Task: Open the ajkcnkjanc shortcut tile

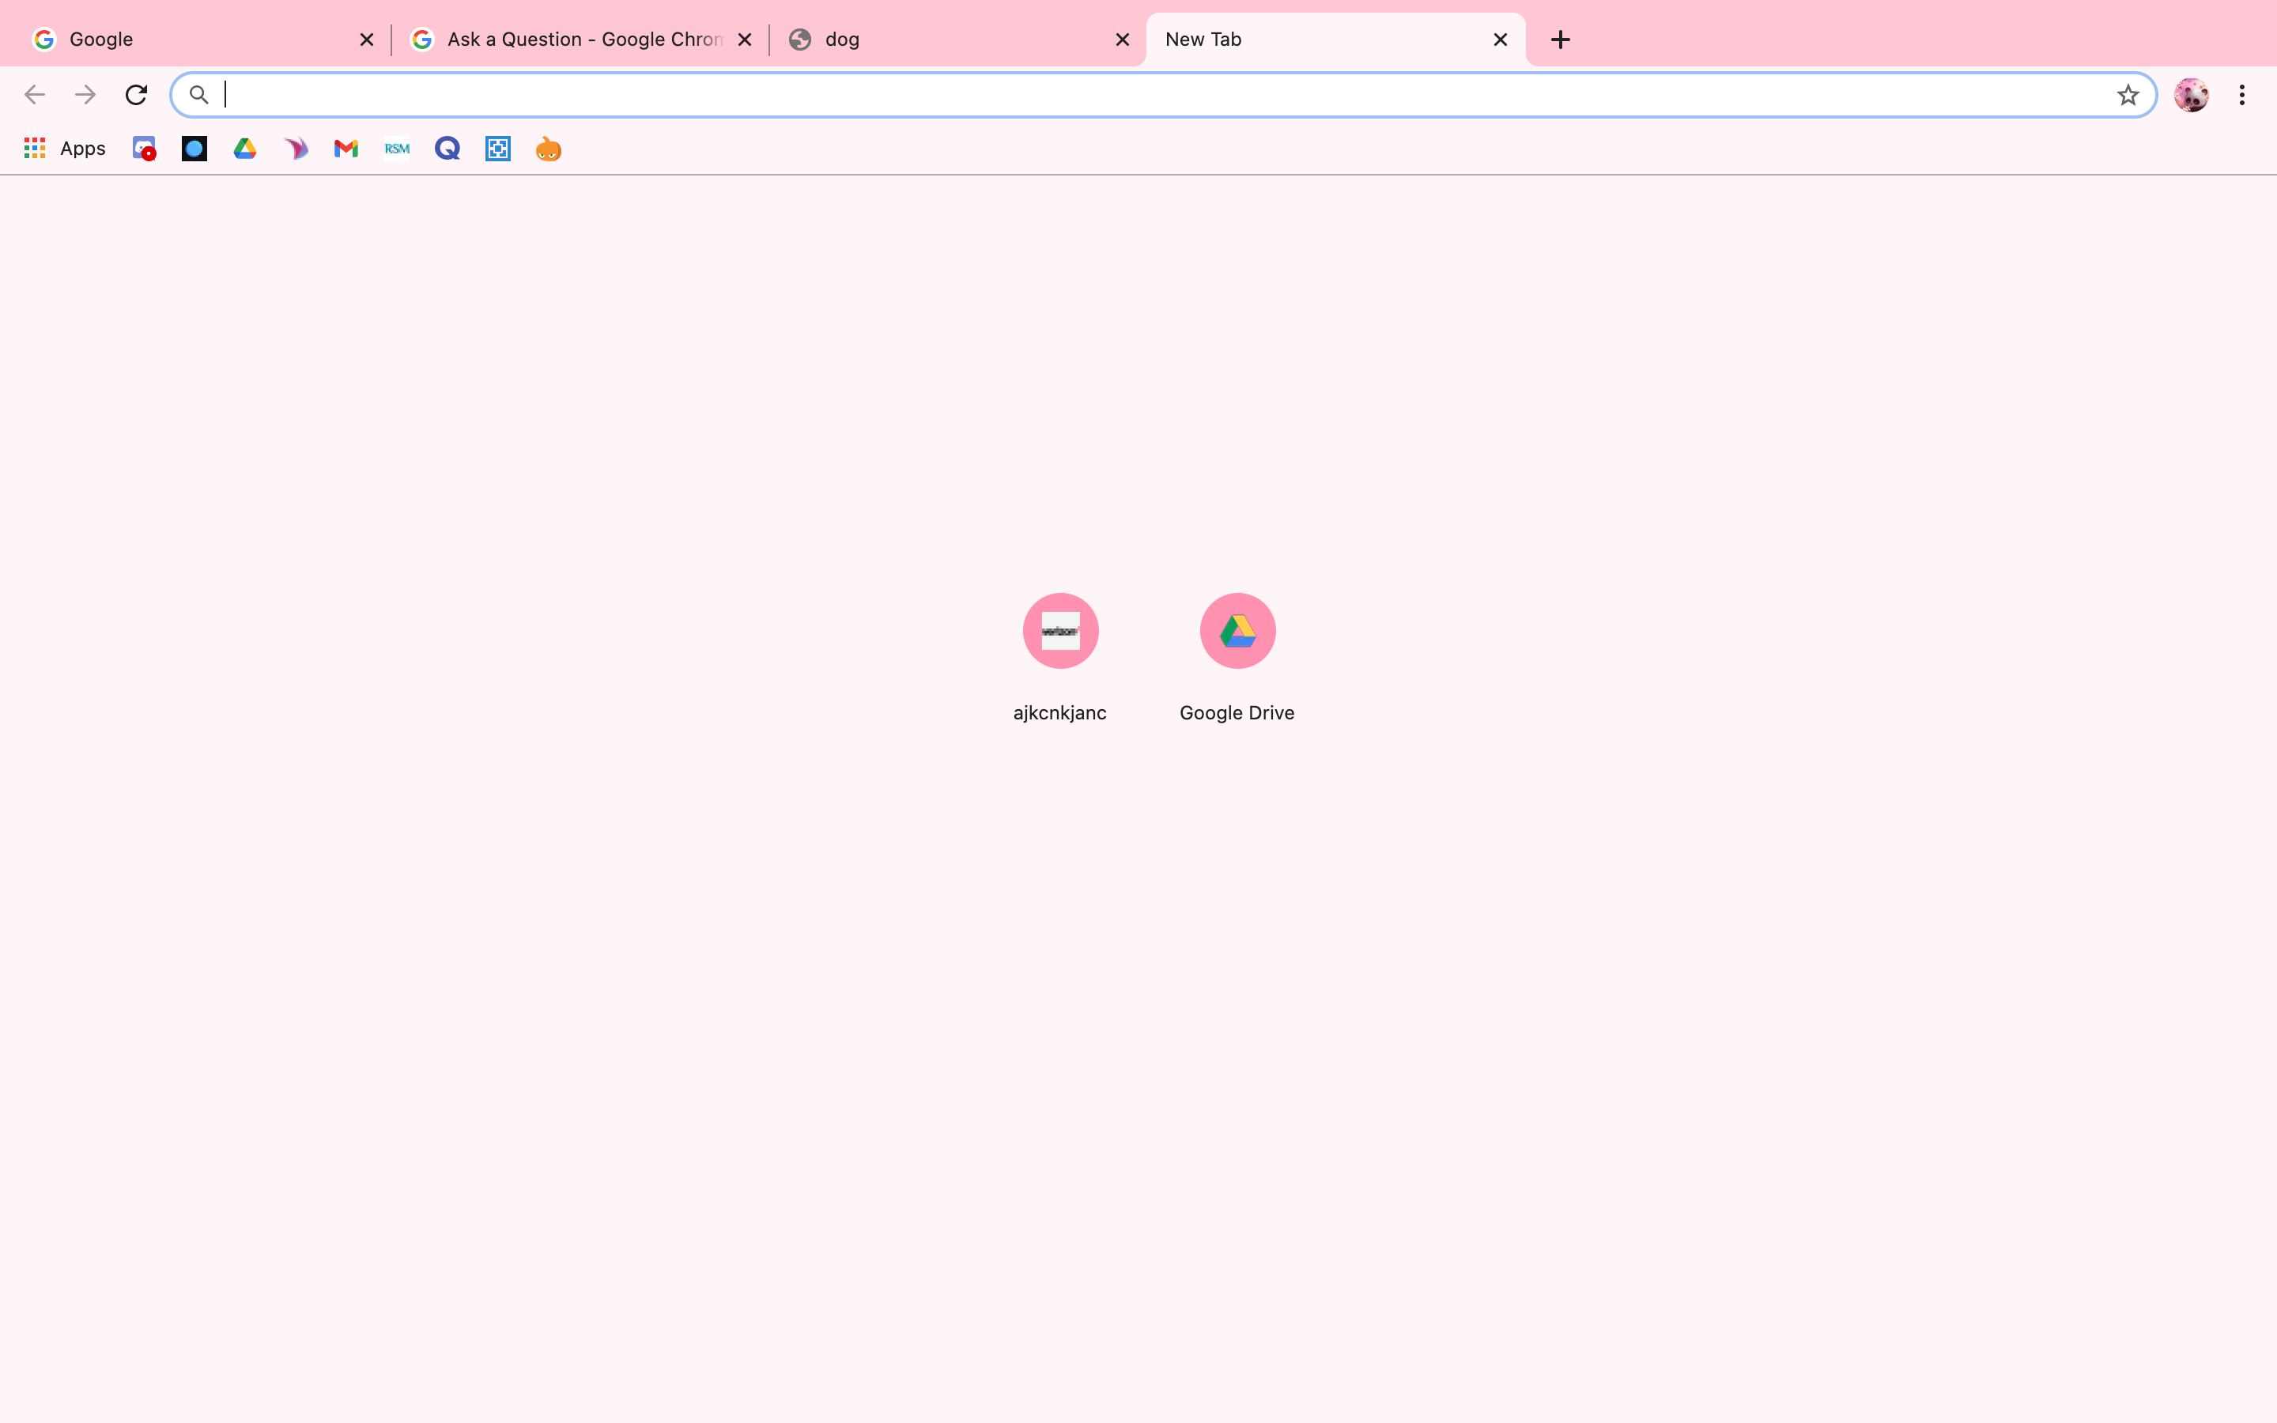Action: point(1060,632)
